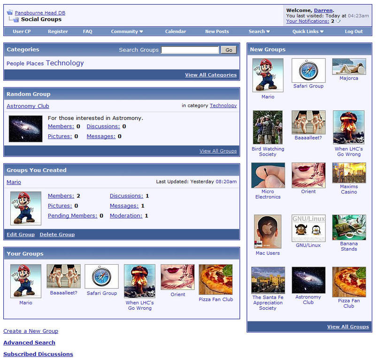Viewport: 376px width, 361px height.
Task: Click the Micro Electronics group icon
Action: click(268, 175)
